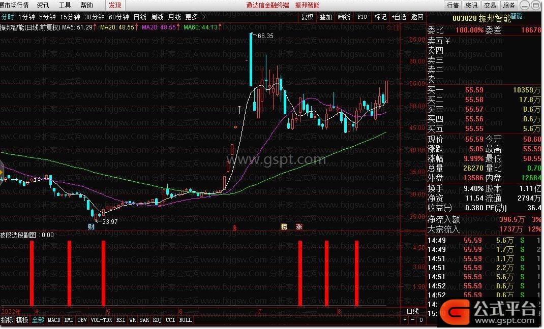This screenshot has height=329, width=544.
Task: Switch the sub-chart to VOL-TDX
Action: 101,320
